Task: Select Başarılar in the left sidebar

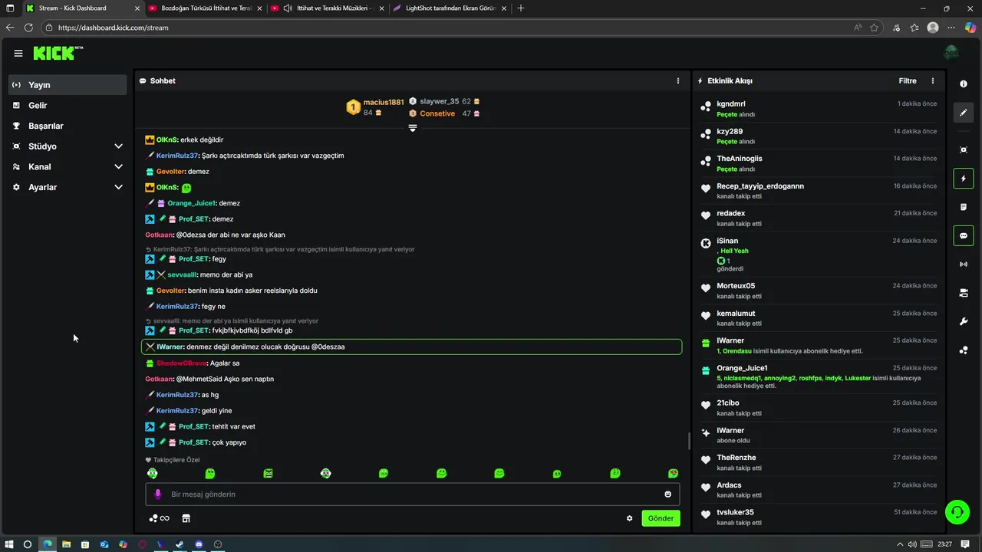Action: tap(68, 126)
